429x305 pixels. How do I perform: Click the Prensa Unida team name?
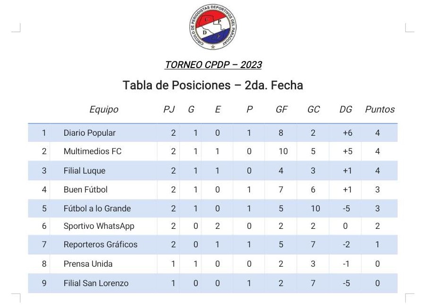(x=88, y=264)
